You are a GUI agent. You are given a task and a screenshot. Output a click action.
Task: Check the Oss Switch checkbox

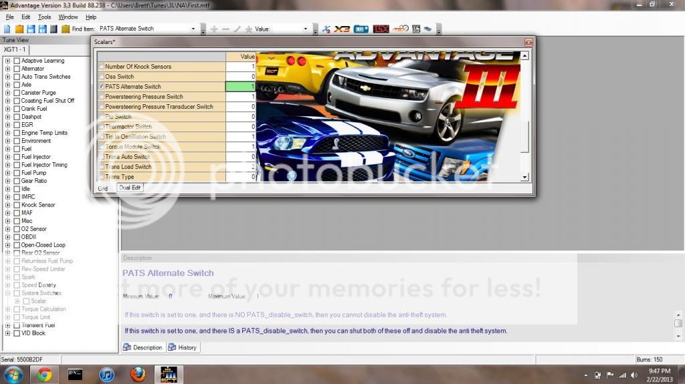[x=102, y=76]
